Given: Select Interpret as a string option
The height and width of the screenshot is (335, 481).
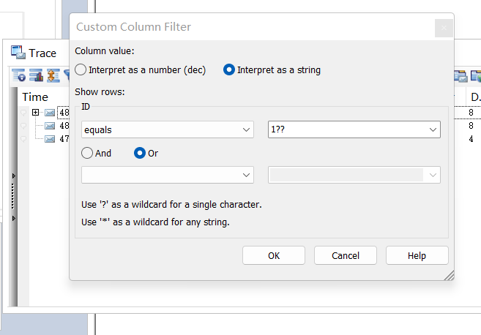Looking at the screenshot, I should coord(229,70).
